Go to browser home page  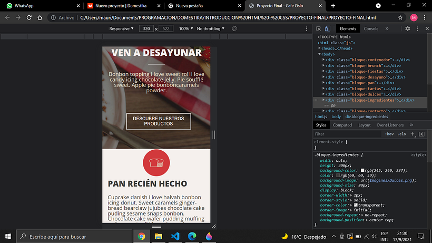40,17
